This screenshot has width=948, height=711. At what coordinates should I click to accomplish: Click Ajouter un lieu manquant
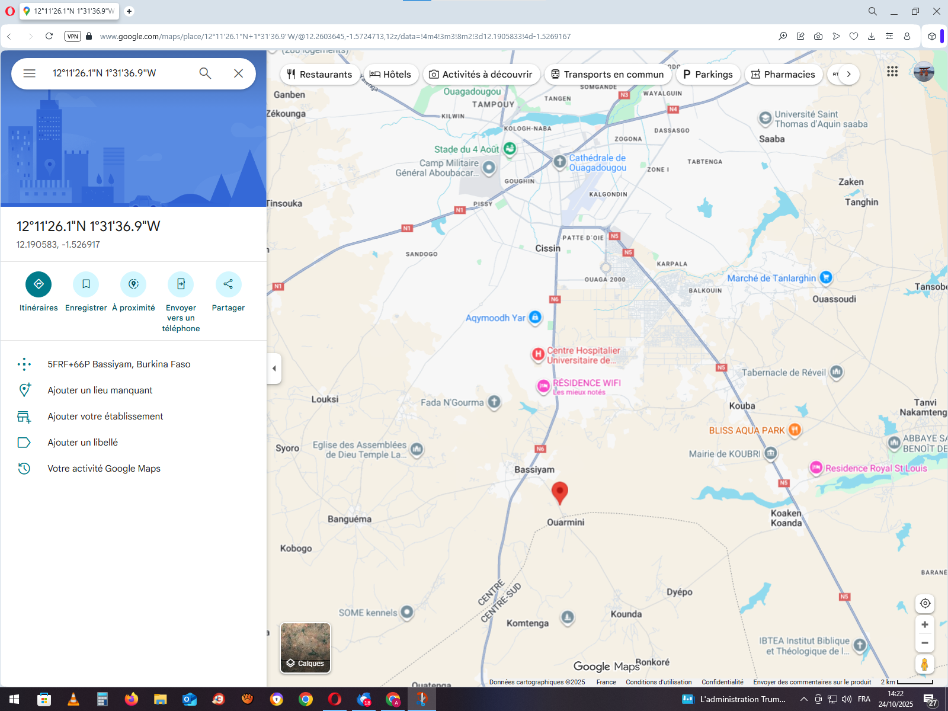[100, 390]
